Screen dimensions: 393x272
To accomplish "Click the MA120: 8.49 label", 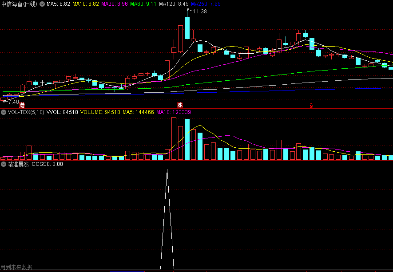I will [x=174, y=4].
